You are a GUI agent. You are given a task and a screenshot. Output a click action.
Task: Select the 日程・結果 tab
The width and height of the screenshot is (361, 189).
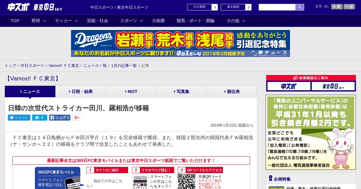81,91
